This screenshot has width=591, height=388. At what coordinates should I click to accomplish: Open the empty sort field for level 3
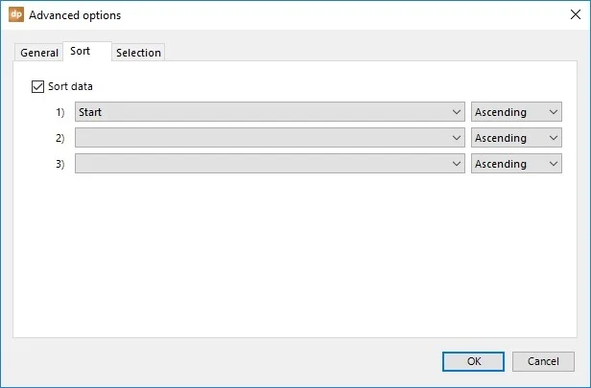pos(270,164)
